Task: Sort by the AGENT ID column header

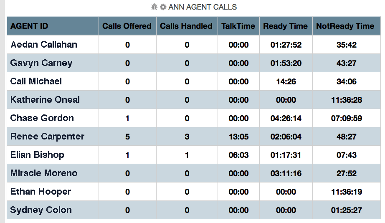Action: pyautogui.click(x=29, y=26)
